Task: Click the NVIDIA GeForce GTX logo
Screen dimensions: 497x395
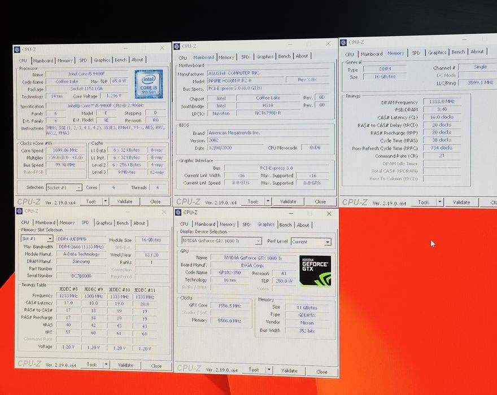Action: 315,271
